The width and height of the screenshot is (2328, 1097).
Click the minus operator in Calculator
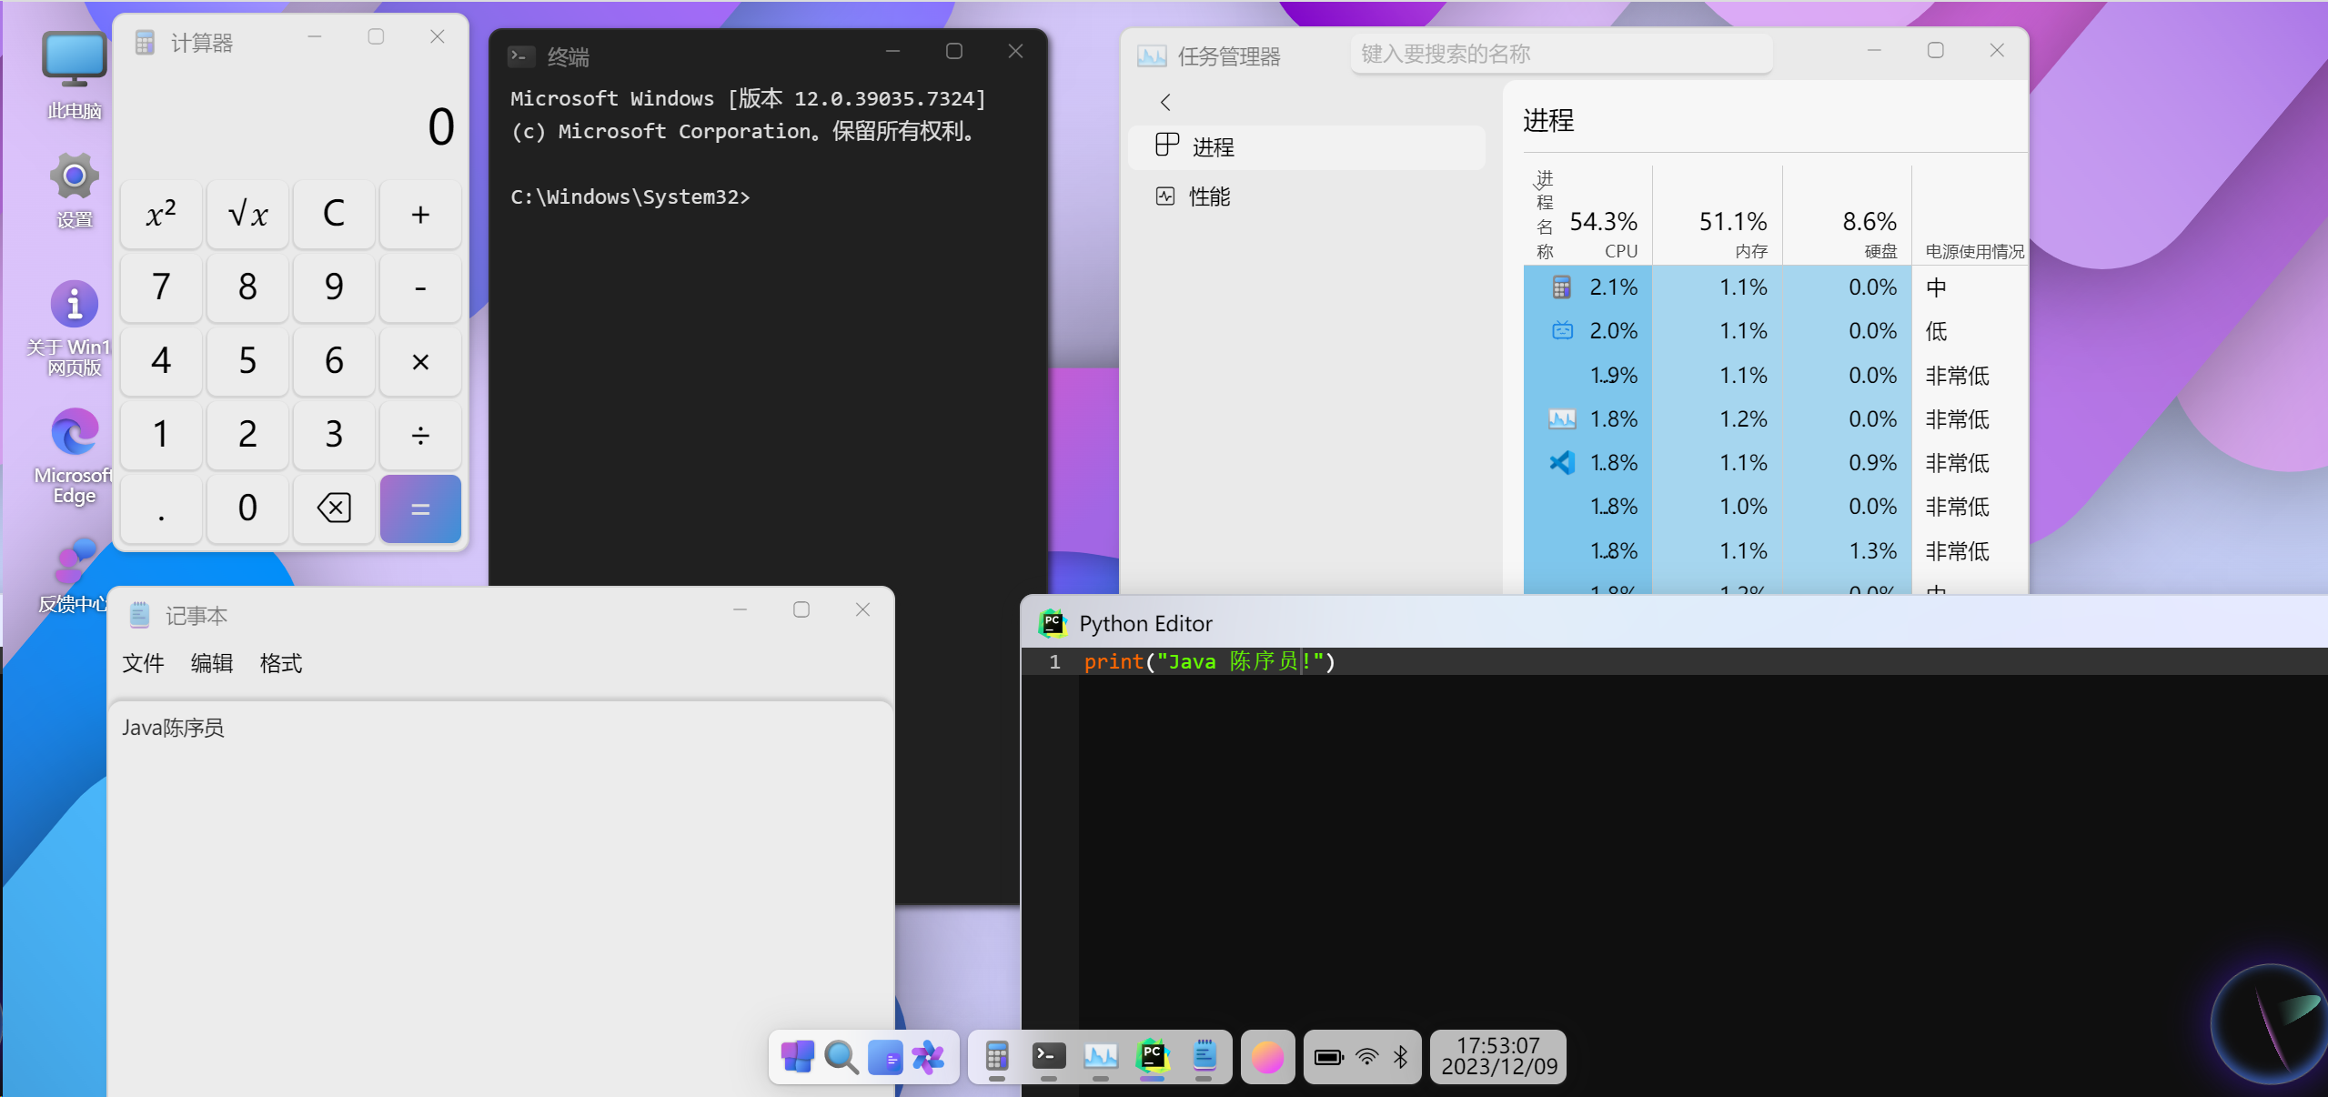[x=420, y=287]
